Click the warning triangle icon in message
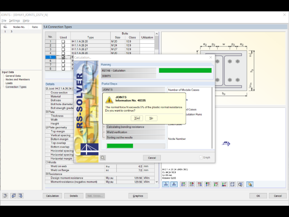Image resolution: width=289 pixels, height=217 pixels. tap(109, 100)
